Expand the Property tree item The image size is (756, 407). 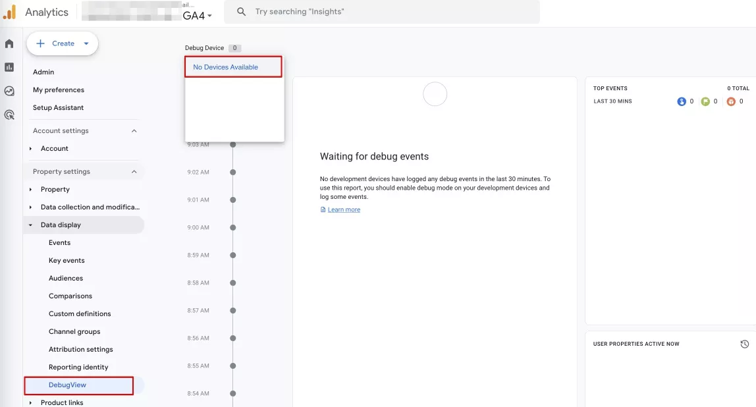coord(30,190)
